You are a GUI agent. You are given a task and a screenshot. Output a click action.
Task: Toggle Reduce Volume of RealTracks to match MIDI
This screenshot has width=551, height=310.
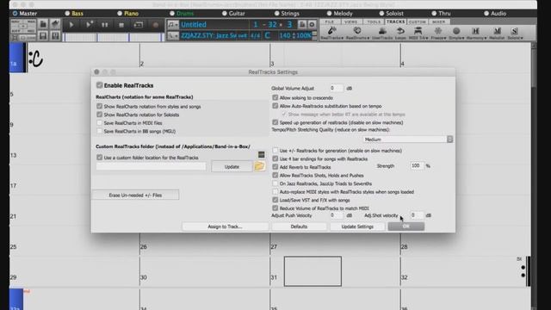(x=275, y=208)
